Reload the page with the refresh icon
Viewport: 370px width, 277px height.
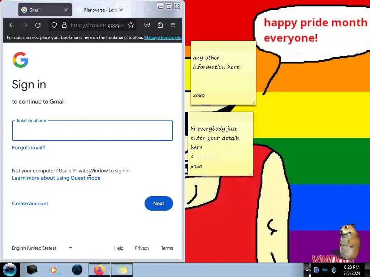[x=38, y=25]
